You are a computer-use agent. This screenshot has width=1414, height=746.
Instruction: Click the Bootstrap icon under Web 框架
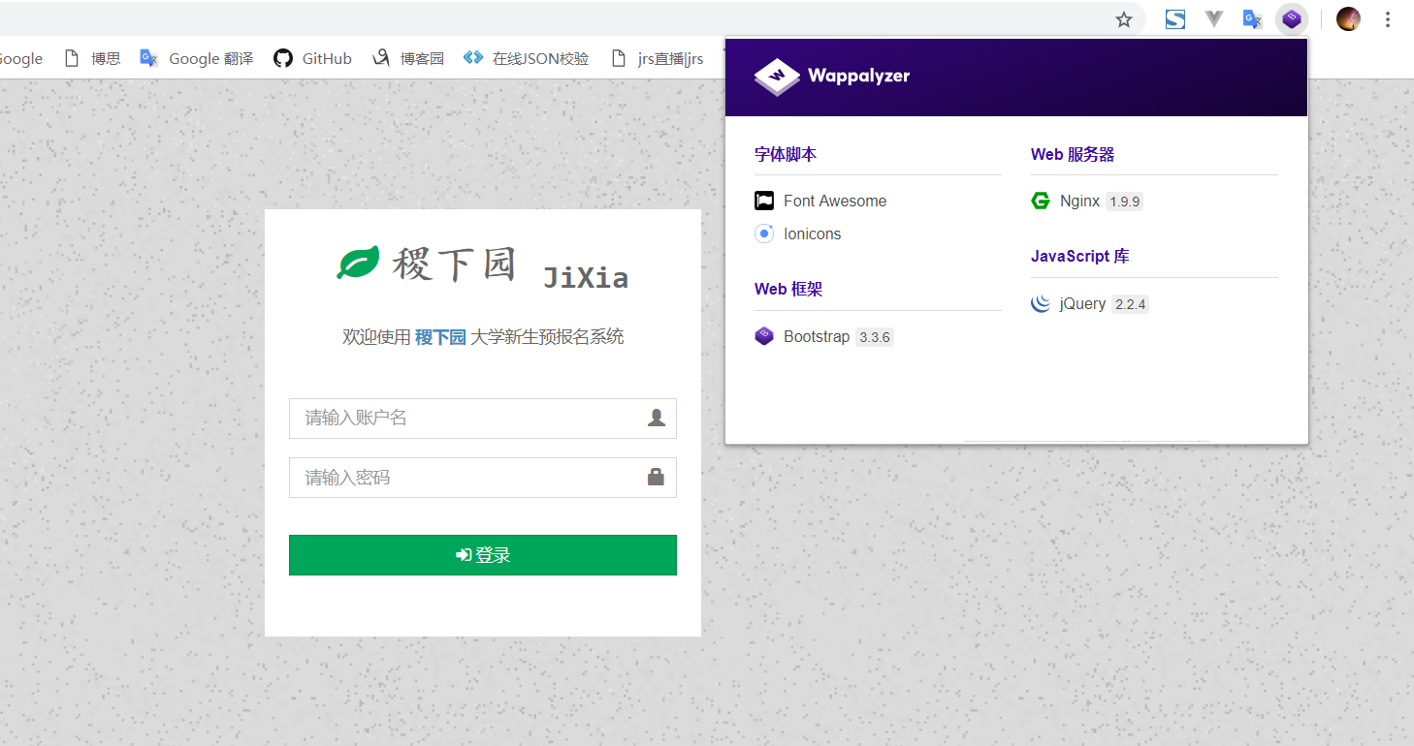pos(763,336)
